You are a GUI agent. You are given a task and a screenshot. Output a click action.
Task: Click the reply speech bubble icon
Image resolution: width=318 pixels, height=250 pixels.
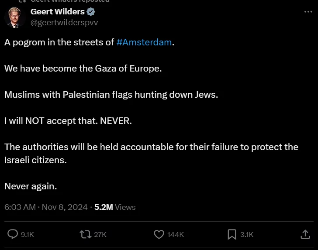(13, 234)
